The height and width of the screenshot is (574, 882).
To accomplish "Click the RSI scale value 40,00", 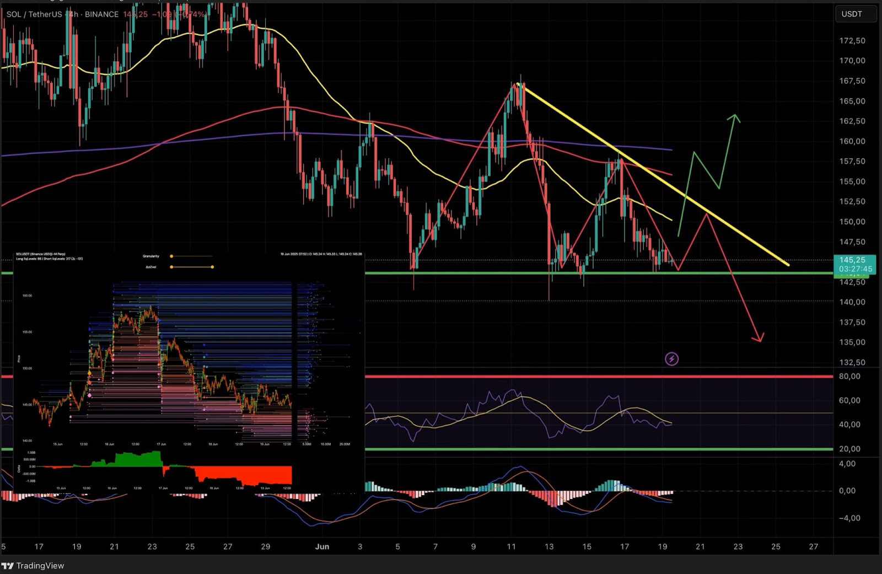I will (x=849, y=425).
